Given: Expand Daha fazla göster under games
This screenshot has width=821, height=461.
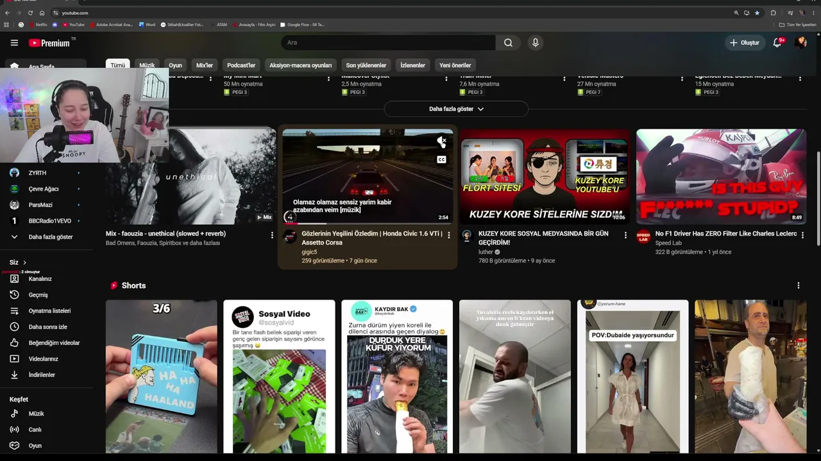Looking at the screenshot, I should [456, 109].
